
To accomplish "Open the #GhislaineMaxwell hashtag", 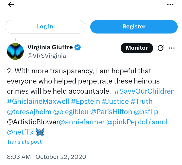I will pyautogui.click(x=38, y=102).
